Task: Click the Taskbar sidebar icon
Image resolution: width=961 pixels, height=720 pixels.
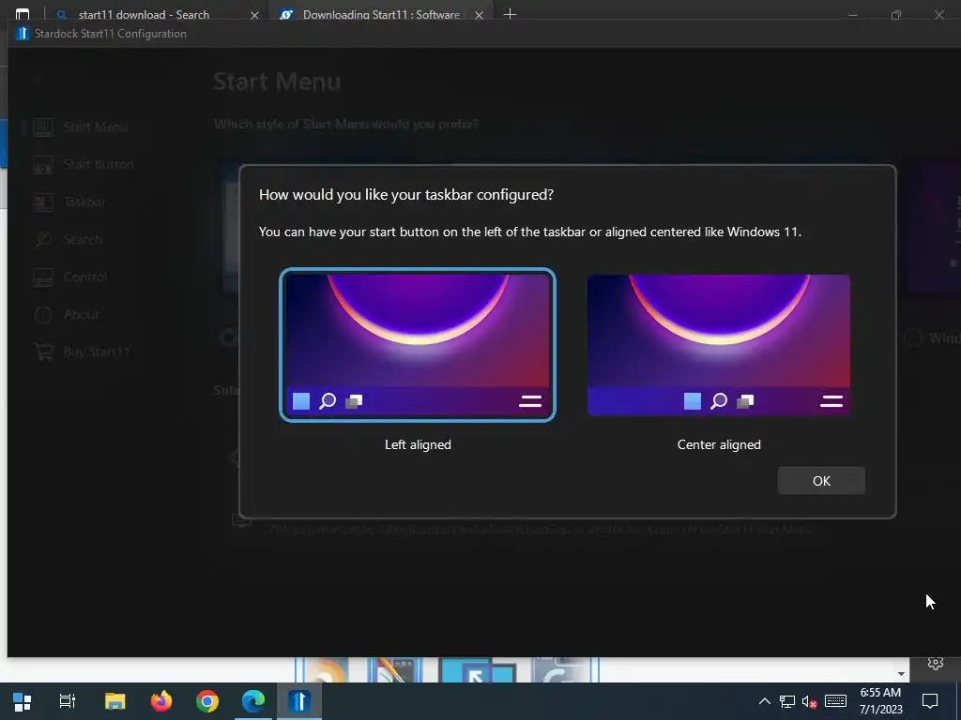Action: [43, 202]
